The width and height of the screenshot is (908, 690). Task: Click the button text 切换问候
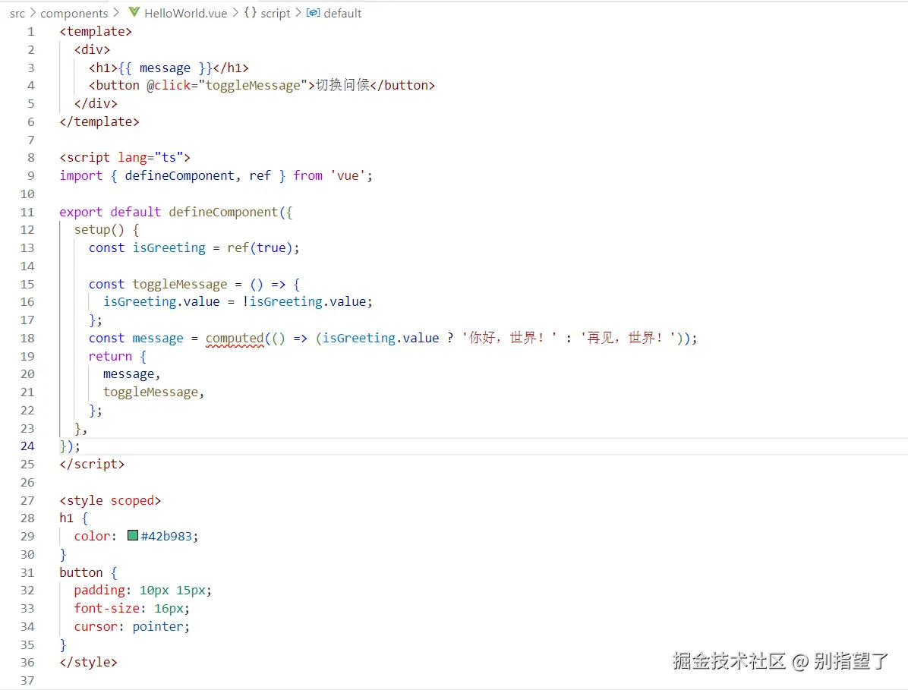point(342,85)
